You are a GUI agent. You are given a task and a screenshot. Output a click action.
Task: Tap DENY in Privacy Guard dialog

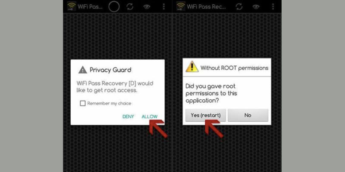(128, 117)
